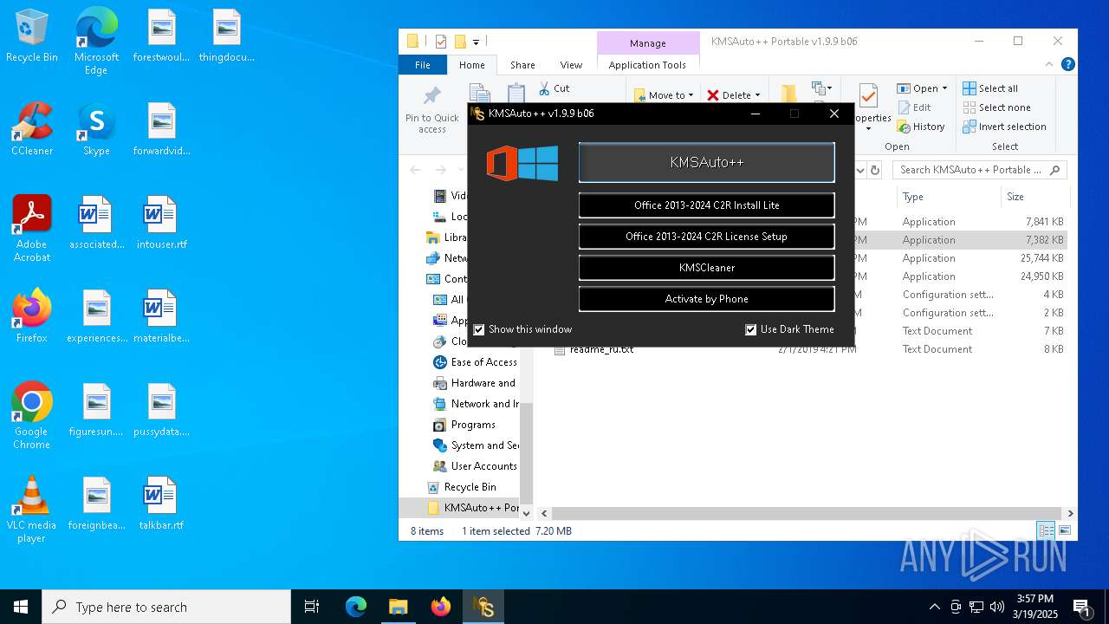Sort by the Size column header
Image resolution: width=1109 pixels, height=624 pixels.
coord(1034,197)
